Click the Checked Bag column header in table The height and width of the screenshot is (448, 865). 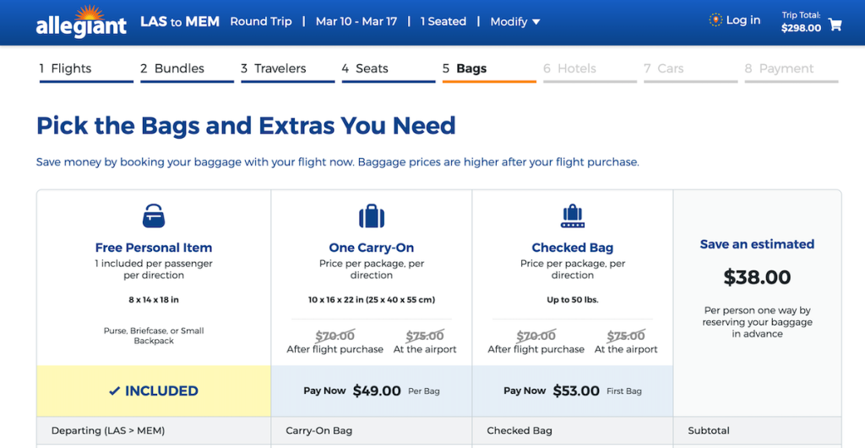click(520, 430)
